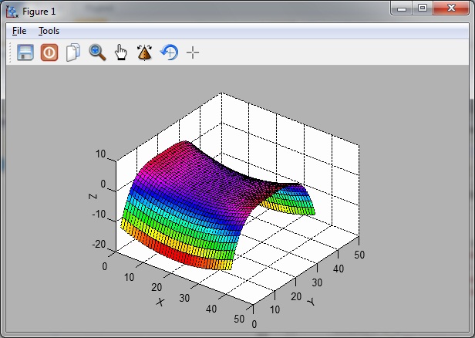
Task: Click the orange power/close figure icon
Action: point(49,52)
